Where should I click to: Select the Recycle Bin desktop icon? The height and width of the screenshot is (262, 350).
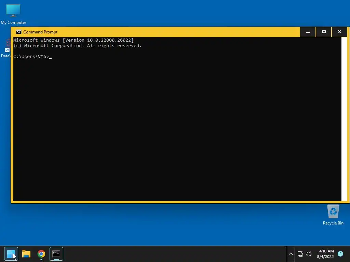(333, 215)
